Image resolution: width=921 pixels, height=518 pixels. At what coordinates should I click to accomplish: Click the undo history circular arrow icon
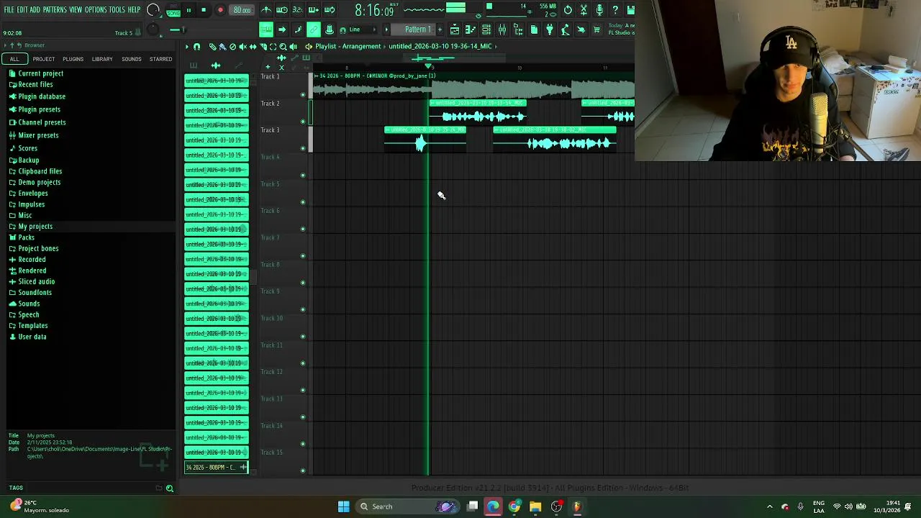pyautogui.click(x=568, y=10)
